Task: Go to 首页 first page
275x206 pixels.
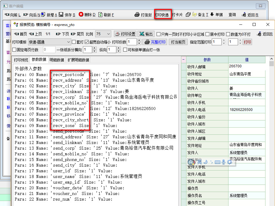Action: (20, 34)
